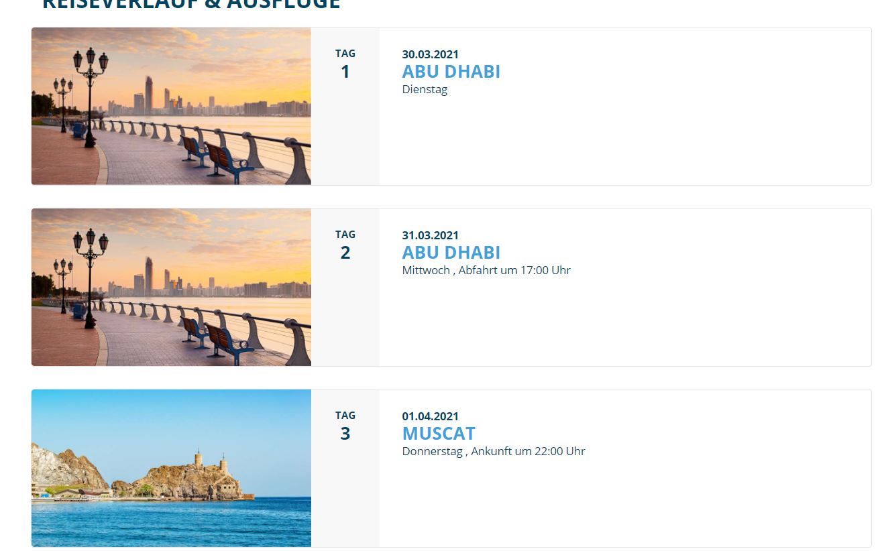Screen dimensions: 886x551
Task: Open the ABU DHABI link dated 30.03.2021
Action: pos(451,72)
